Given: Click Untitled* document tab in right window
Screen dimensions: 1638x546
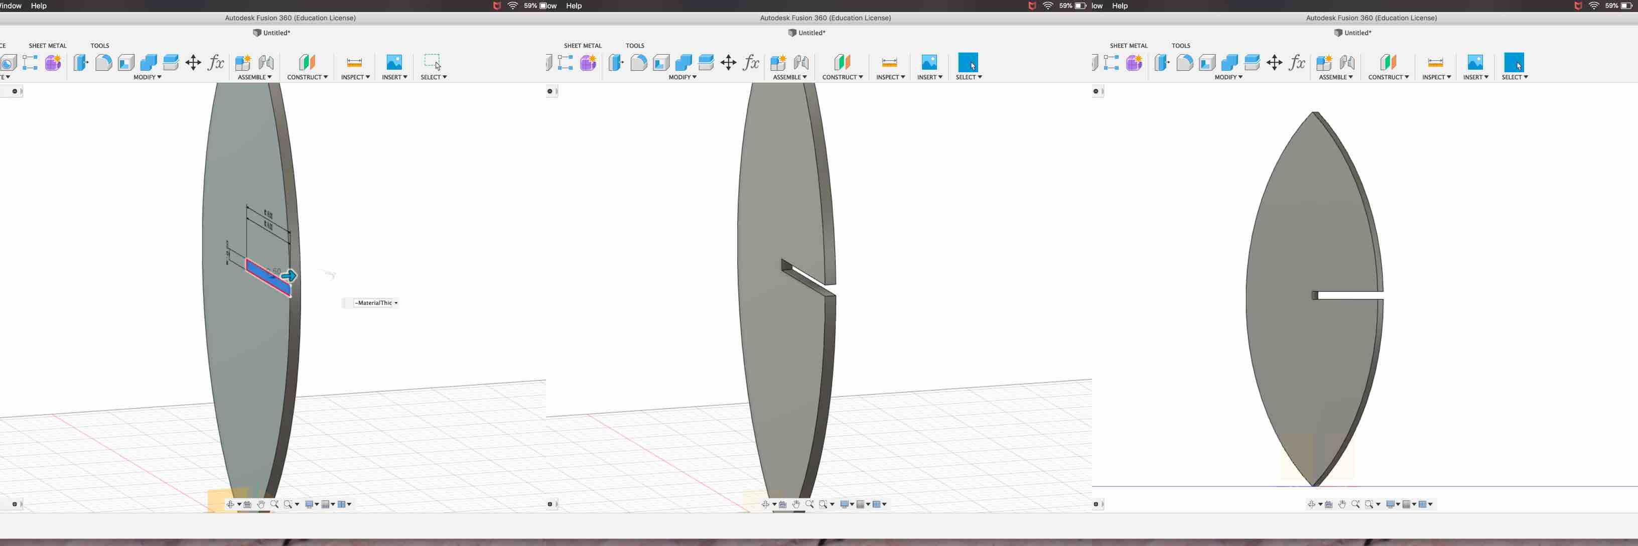Looking at the screenshot, I should [x=1352, y=33].
